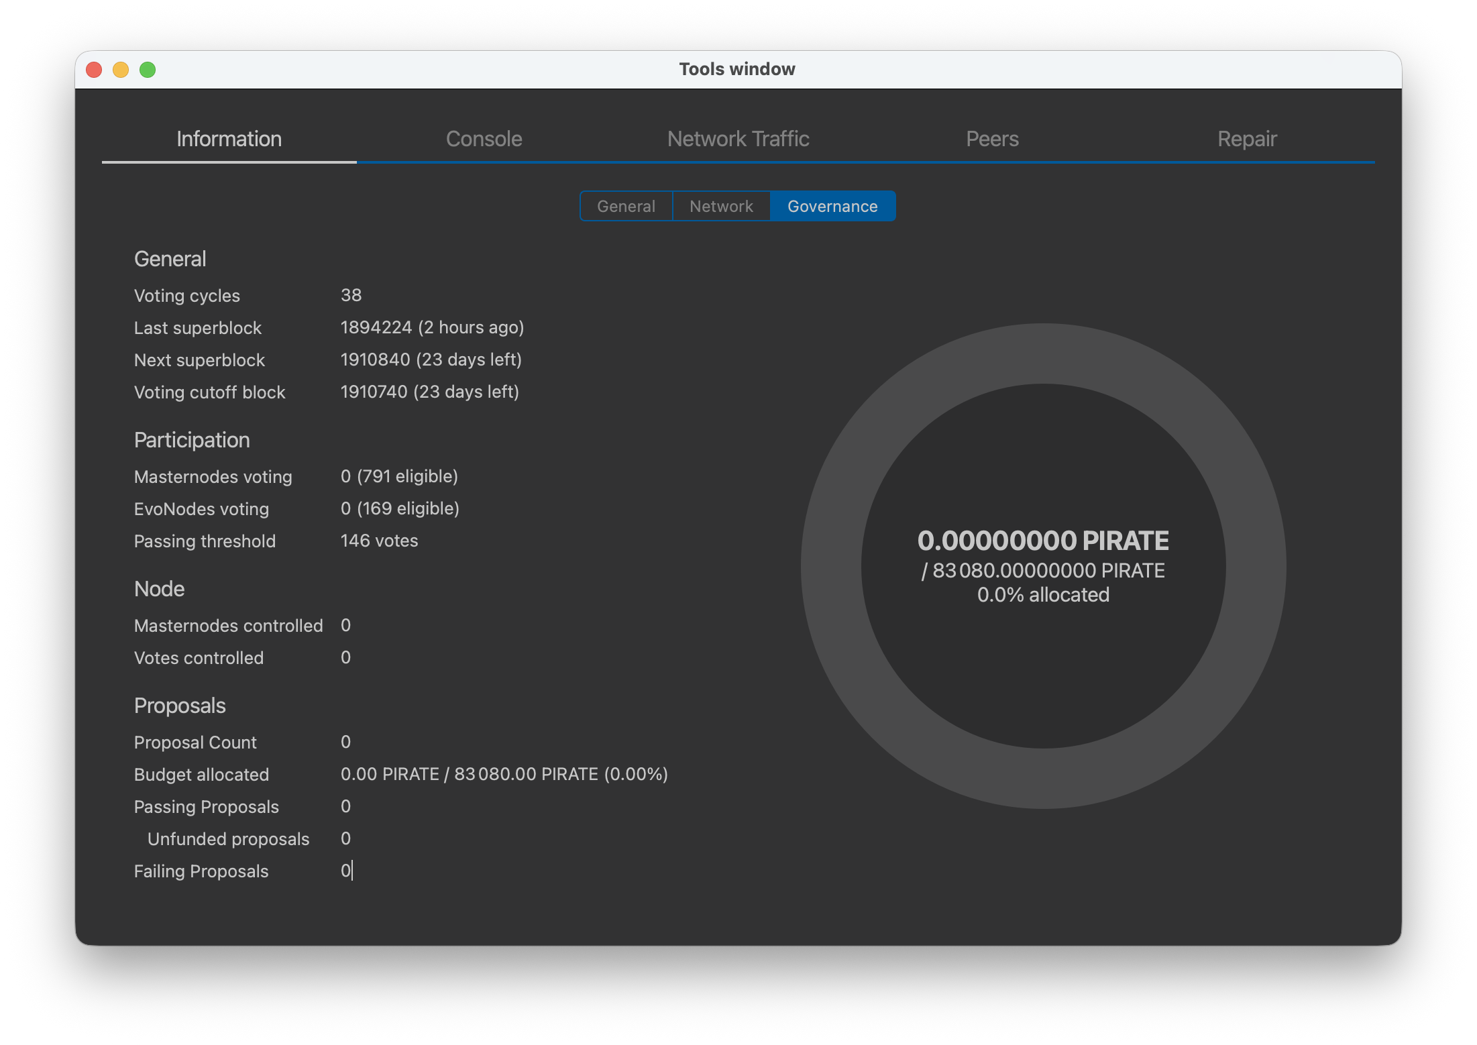
Task: Select the General segment button
Action: pyautogui.click(x=626, y=206)
